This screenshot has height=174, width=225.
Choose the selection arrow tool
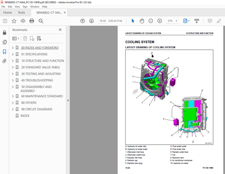[x=133, y=21]
